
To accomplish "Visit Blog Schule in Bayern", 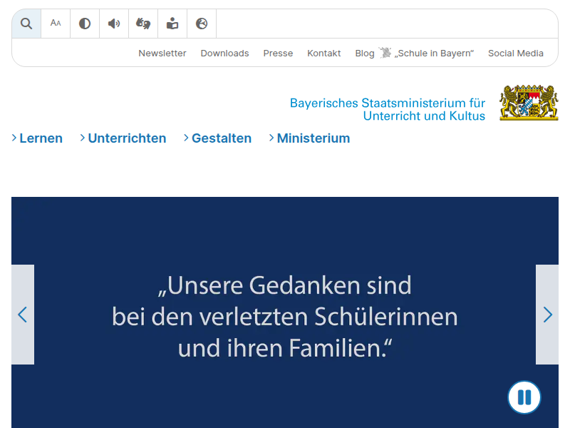I will point(415,53).
